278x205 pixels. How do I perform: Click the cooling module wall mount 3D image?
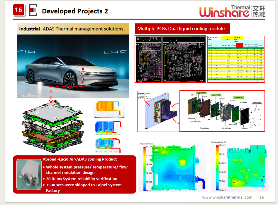[x=159, y=111]
